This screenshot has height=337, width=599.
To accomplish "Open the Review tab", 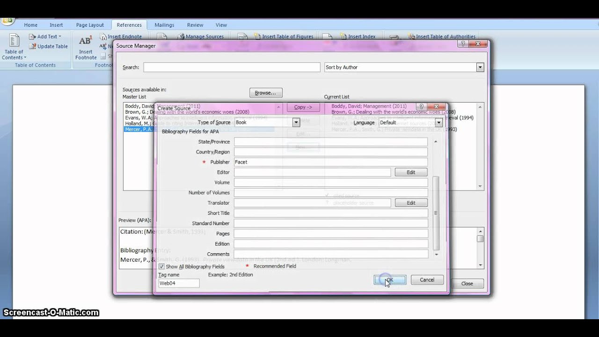I will click(x=195, y=25).
